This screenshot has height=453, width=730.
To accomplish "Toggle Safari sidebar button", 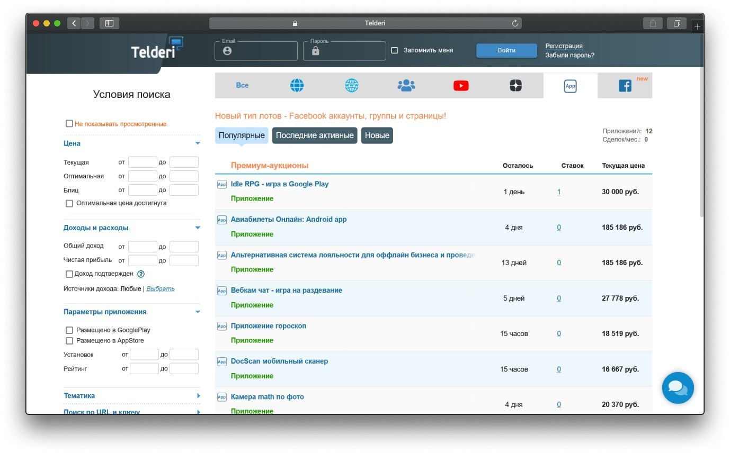I will coord(109,23).
